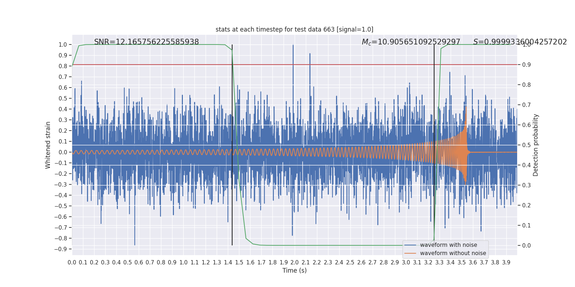Click the −0.2 tick on the Whitened strain axis
The width and height of the screenshot is (575, 287).
tap(61, 174)
